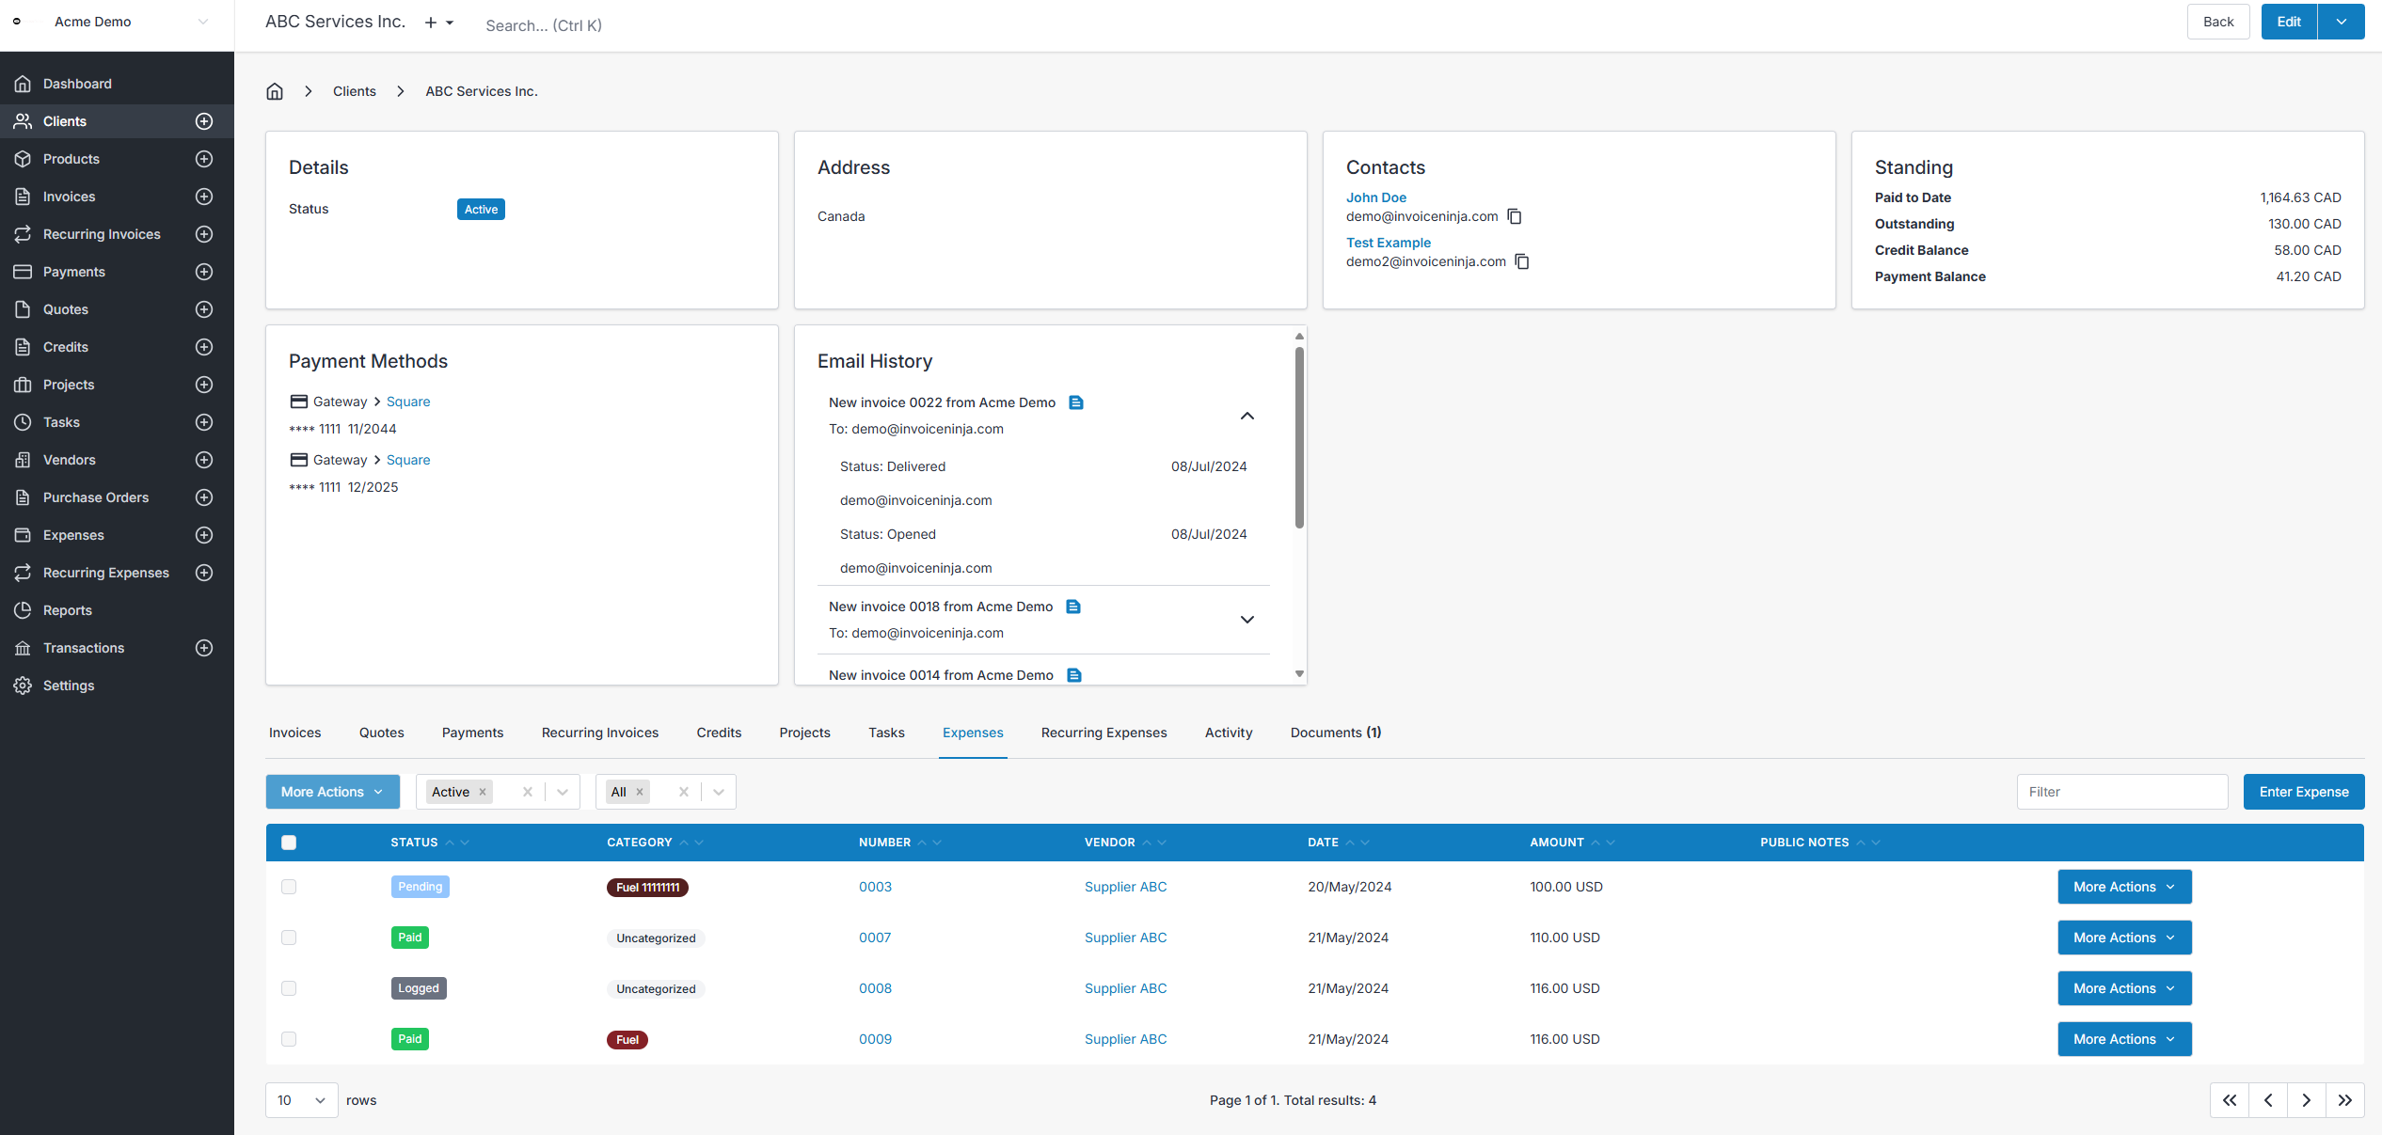The width and height of the screenshot is (2382, 1135).
Task: Click plus icon next to Invoices sidebar
Action: (204, 197)
